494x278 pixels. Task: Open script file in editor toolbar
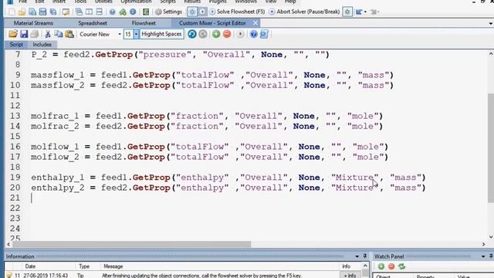point(13,34)
